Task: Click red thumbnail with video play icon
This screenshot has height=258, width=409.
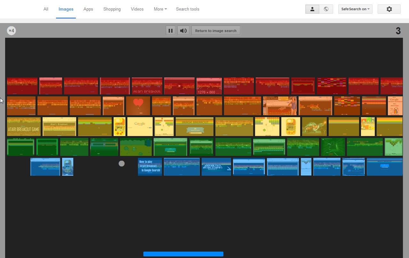Action: [x=179, y=86]
